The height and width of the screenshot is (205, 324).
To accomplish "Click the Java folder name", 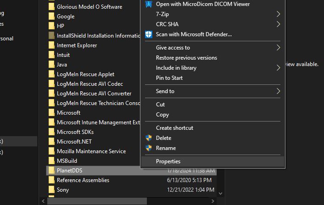I will point(62,65).
